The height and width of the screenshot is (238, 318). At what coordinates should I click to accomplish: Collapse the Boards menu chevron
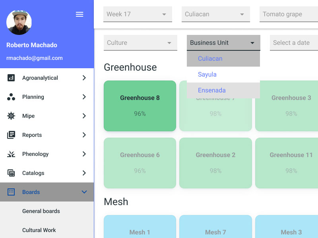84,192
